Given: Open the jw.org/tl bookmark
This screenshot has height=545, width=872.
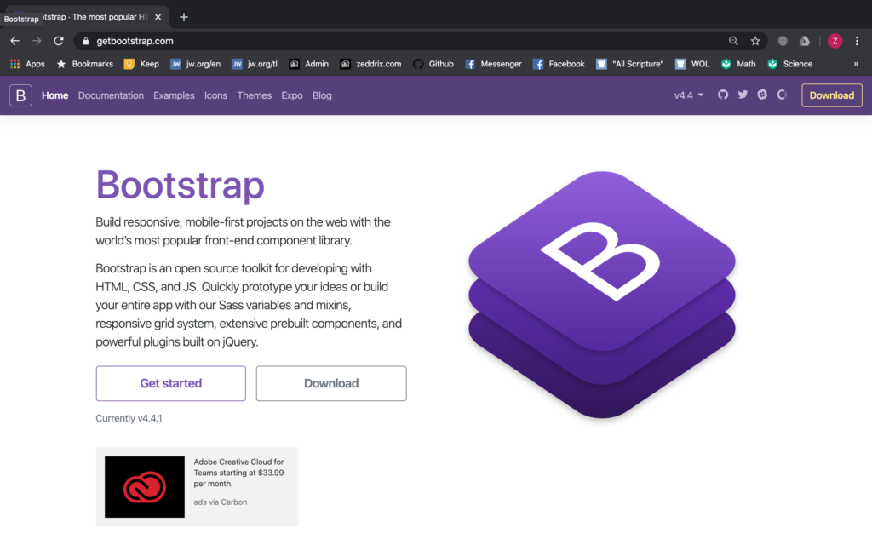Looking at the screenshot, I should click(254, 64).
